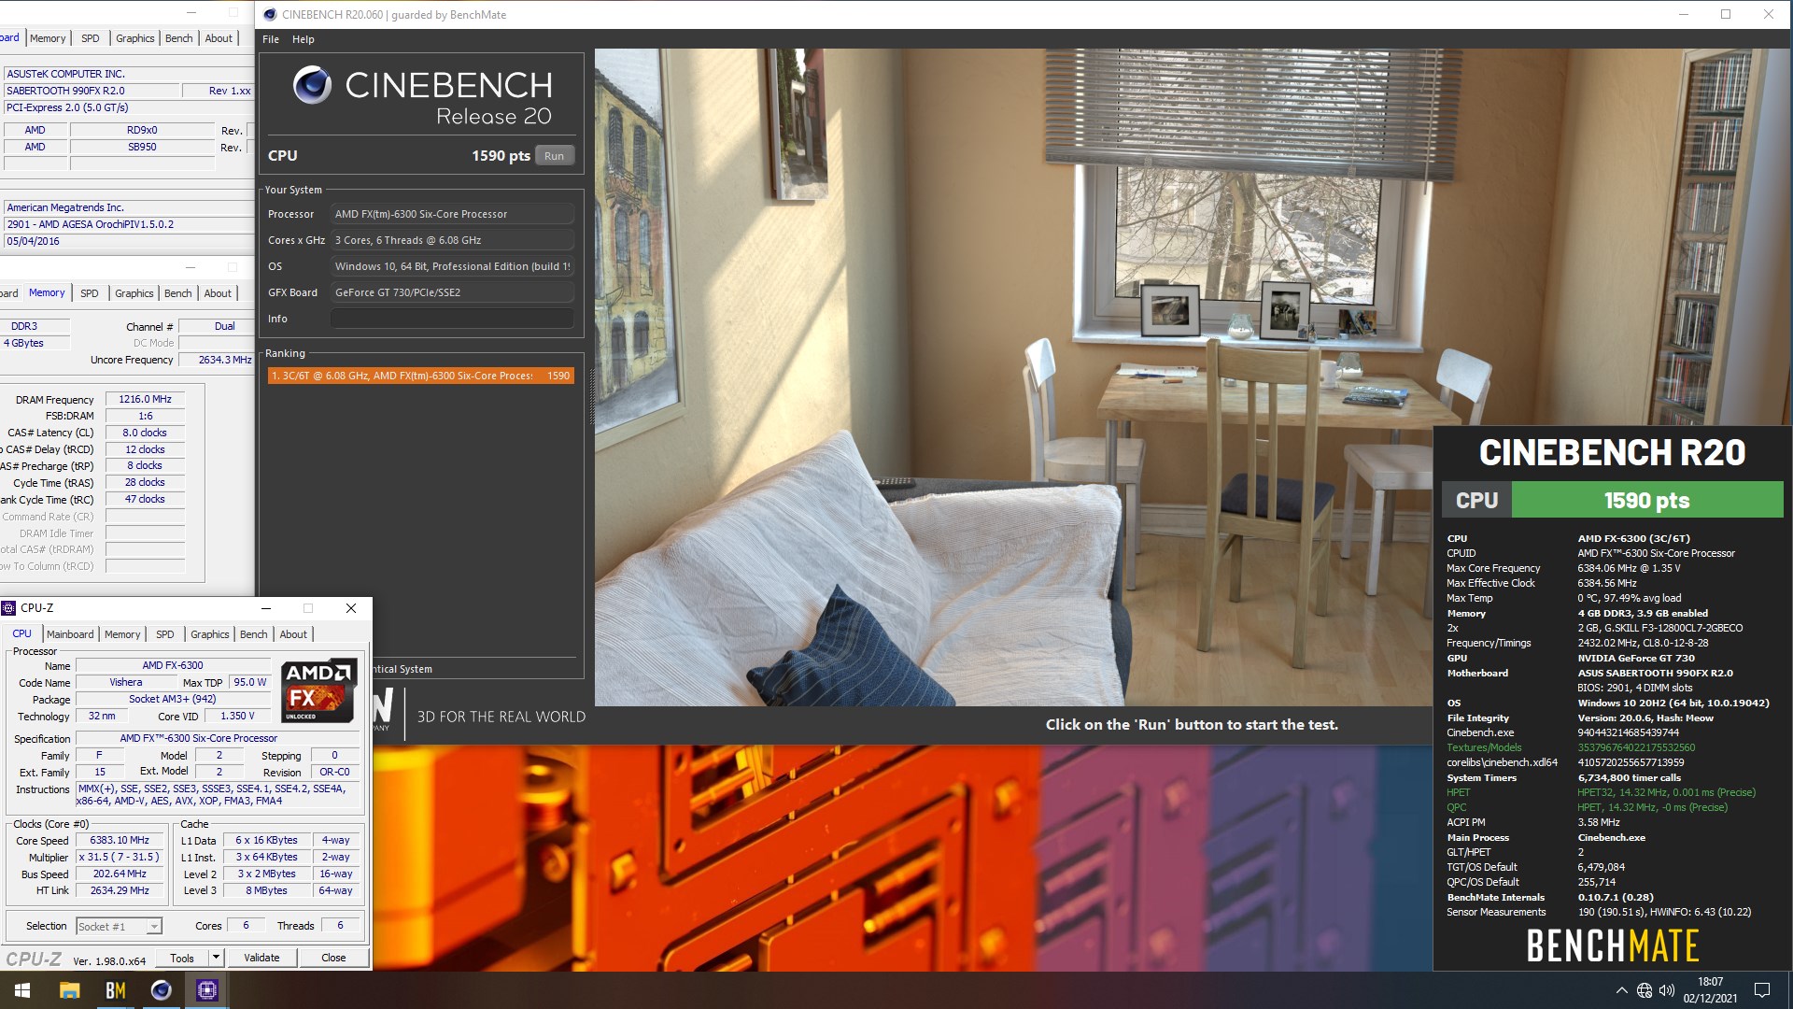This screenshot has width=1793, height=1009.
Task: Open the notification center icon
Action: (x=1762, y=990)
